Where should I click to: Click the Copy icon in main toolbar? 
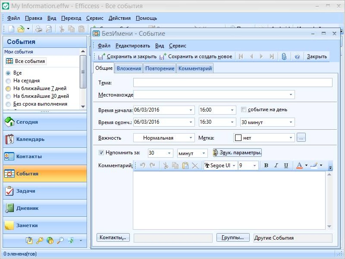click(71, 29)
